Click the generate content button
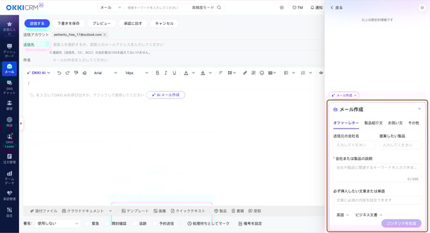The image size is (430, 233). pos(401,223)
